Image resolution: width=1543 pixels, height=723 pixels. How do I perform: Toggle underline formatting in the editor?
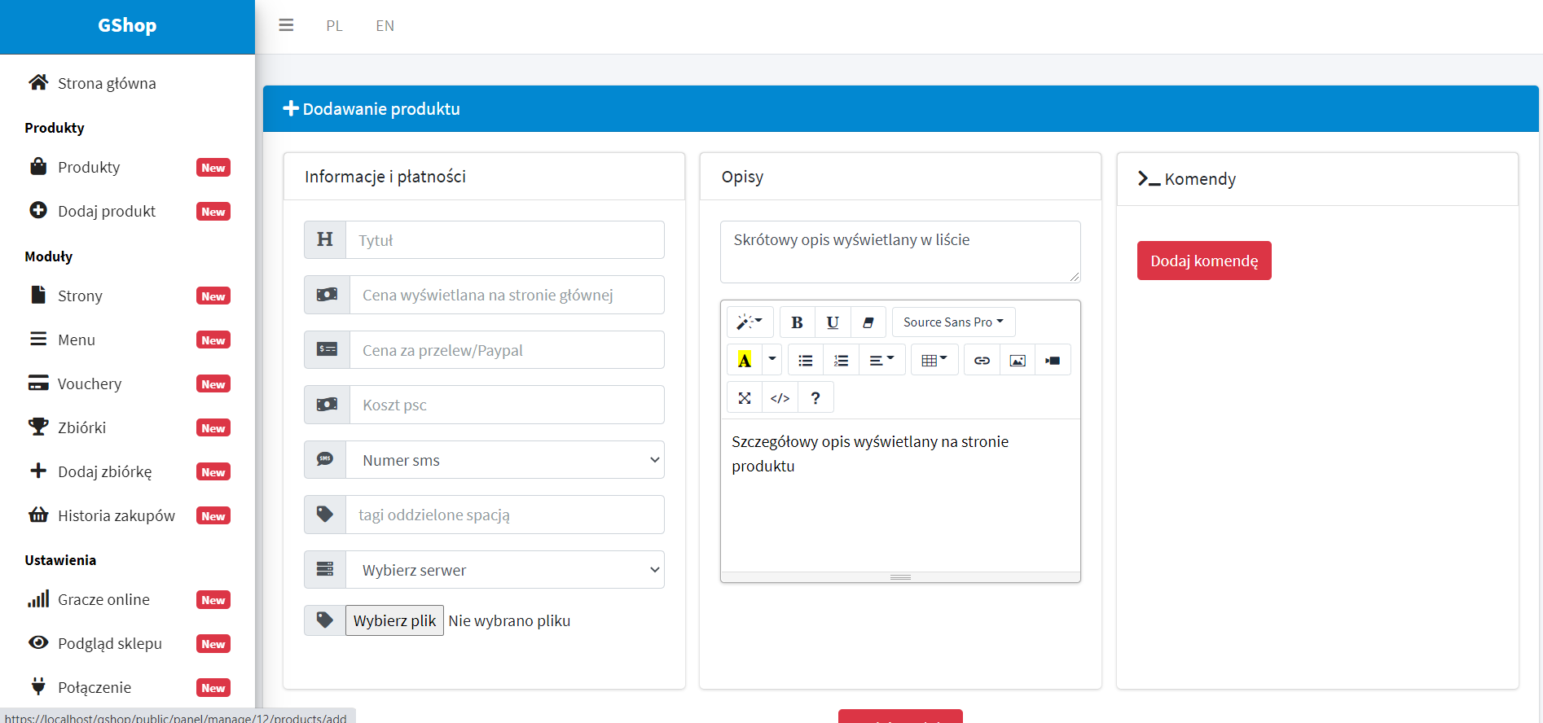pos(833,322)
